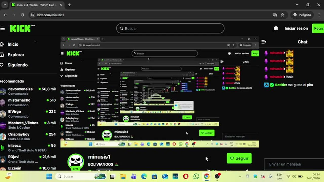Show hidden system tray icons
This screenshot has height=182, width=324.
pyautogui.click(x=240, y=176)
